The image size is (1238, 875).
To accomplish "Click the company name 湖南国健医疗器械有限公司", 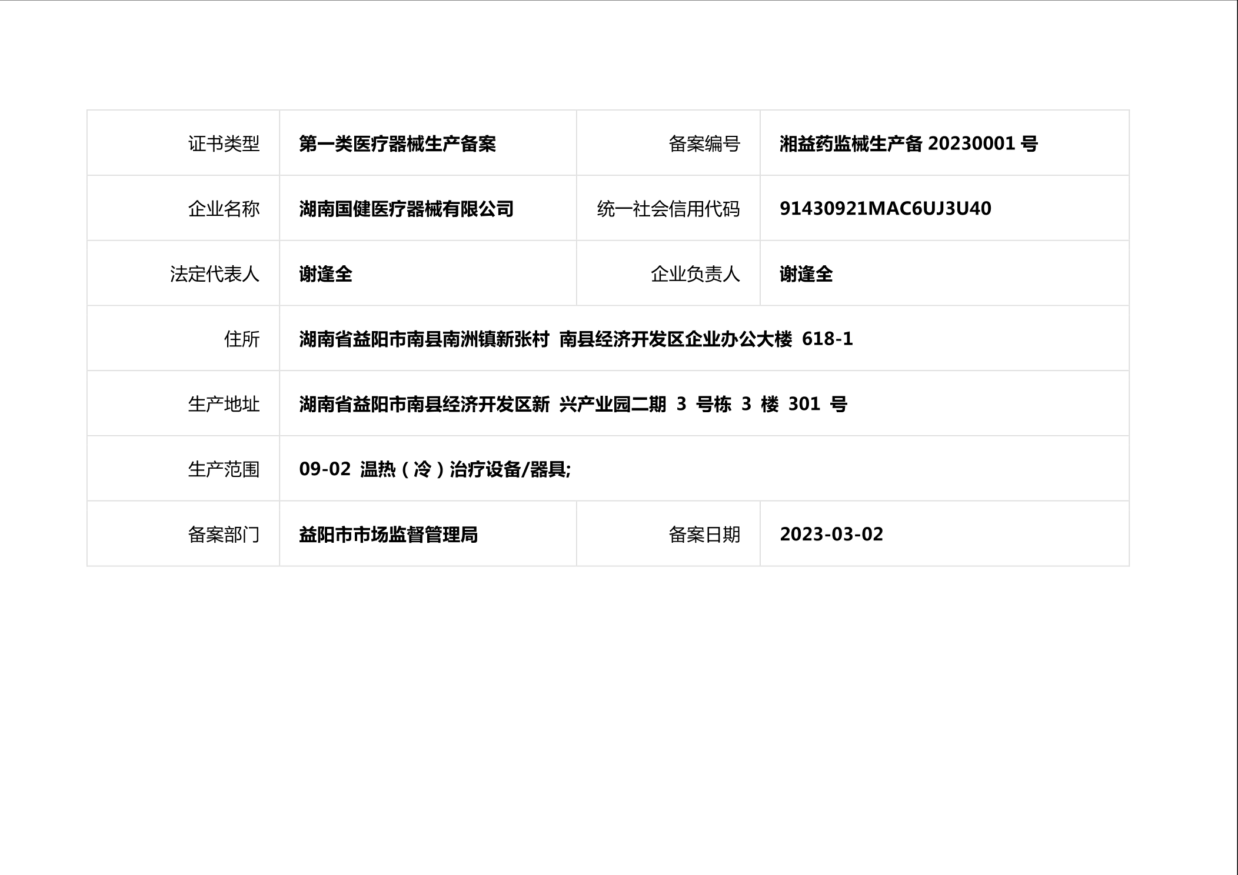I will point(406,209).
